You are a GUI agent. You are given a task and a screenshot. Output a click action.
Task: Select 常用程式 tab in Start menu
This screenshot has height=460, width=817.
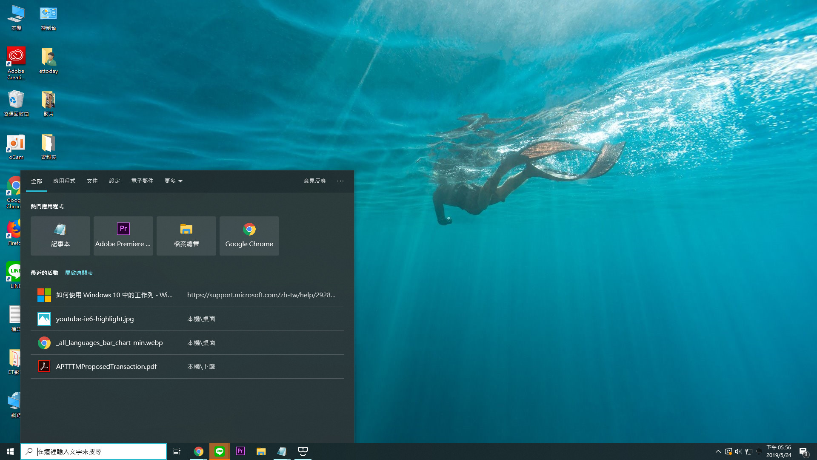(x=64, y=180)
